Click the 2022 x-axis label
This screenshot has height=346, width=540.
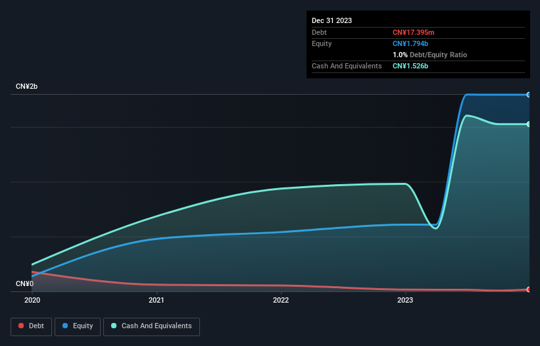coord(281,300)
